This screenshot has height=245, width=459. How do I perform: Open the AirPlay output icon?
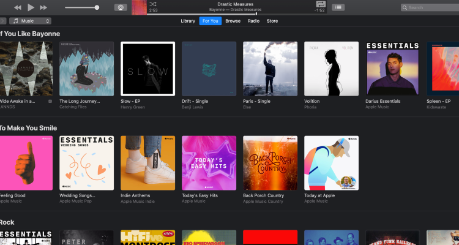[x=121, y=7]
